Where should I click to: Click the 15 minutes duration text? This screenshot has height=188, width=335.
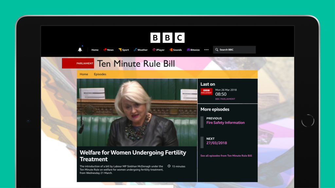[x=179, y=166]
